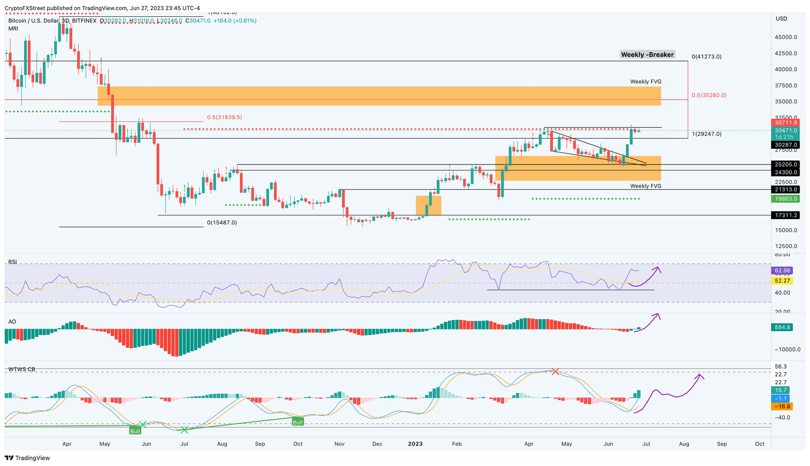Select the upper Weekly FVG label
This screenshot has height=466, width=810.
(645, 82)
